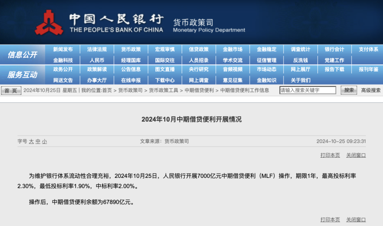Image resolution: width=383 pixels, height=226 pixels.
Task: Open 关于我们 navigation item
Action: [301, 80]
